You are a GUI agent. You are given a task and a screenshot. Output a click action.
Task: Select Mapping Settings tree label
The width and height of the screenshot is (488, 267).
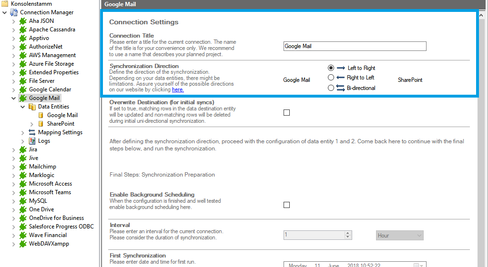click(x=60, y=132)
